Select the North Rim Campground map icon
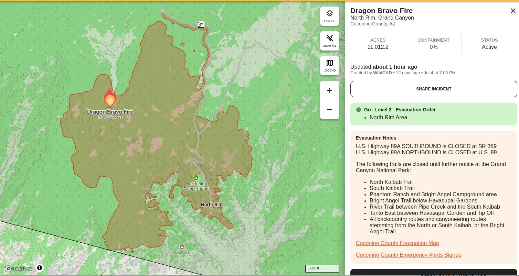 pyautogui.click(x=196, y=178)
